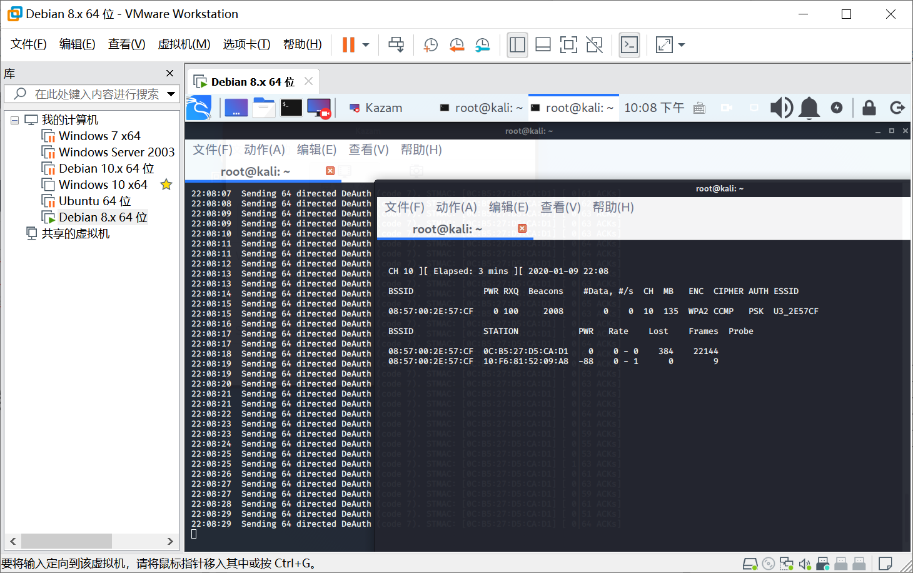Open the VMware 编辑(E) menu
The width and height of the screenshot is (913, 573).
click(x=77, y=44)
